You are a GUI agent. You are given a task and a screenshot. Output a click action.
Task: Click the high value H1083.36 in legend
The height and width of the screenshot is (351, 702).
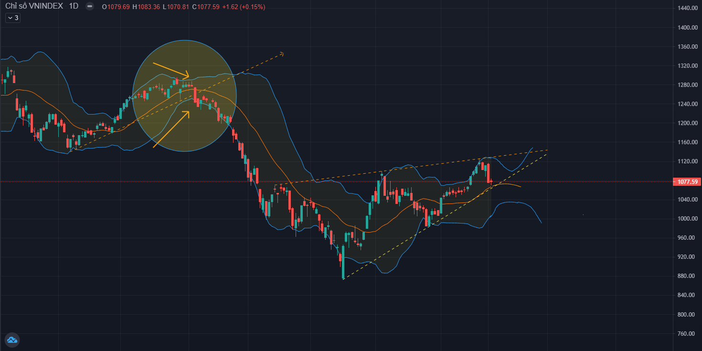coord(146,7)
